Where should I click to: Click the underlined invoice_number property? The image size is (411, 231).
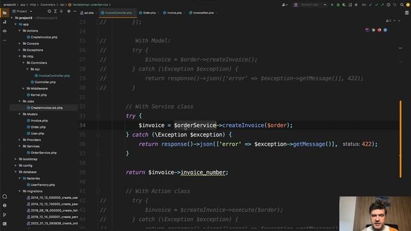click(x=203, y=173)
